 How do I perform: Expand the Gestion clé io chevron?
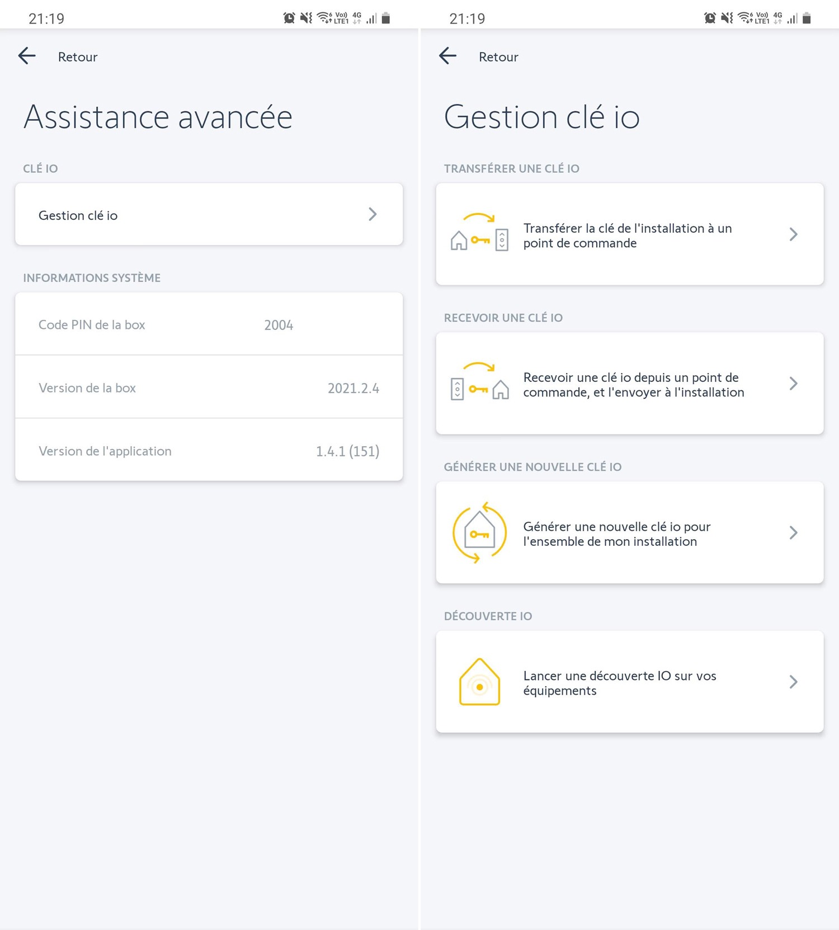coord(373,214)
